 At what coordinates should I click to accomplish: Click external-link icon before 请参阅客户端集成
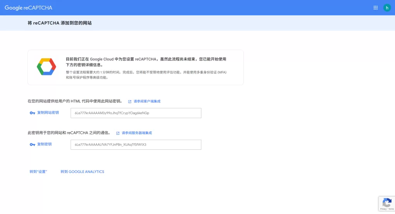130,102
